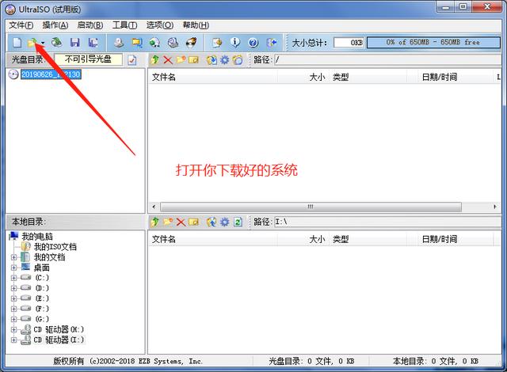
Task: Click the Convert disc icon with green arrow
Action: pyautogui.click(x=155, y=42)
